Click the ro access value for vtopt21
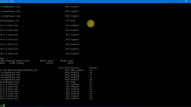Viewport: 191px width, 107px height. tap(91, 77)
